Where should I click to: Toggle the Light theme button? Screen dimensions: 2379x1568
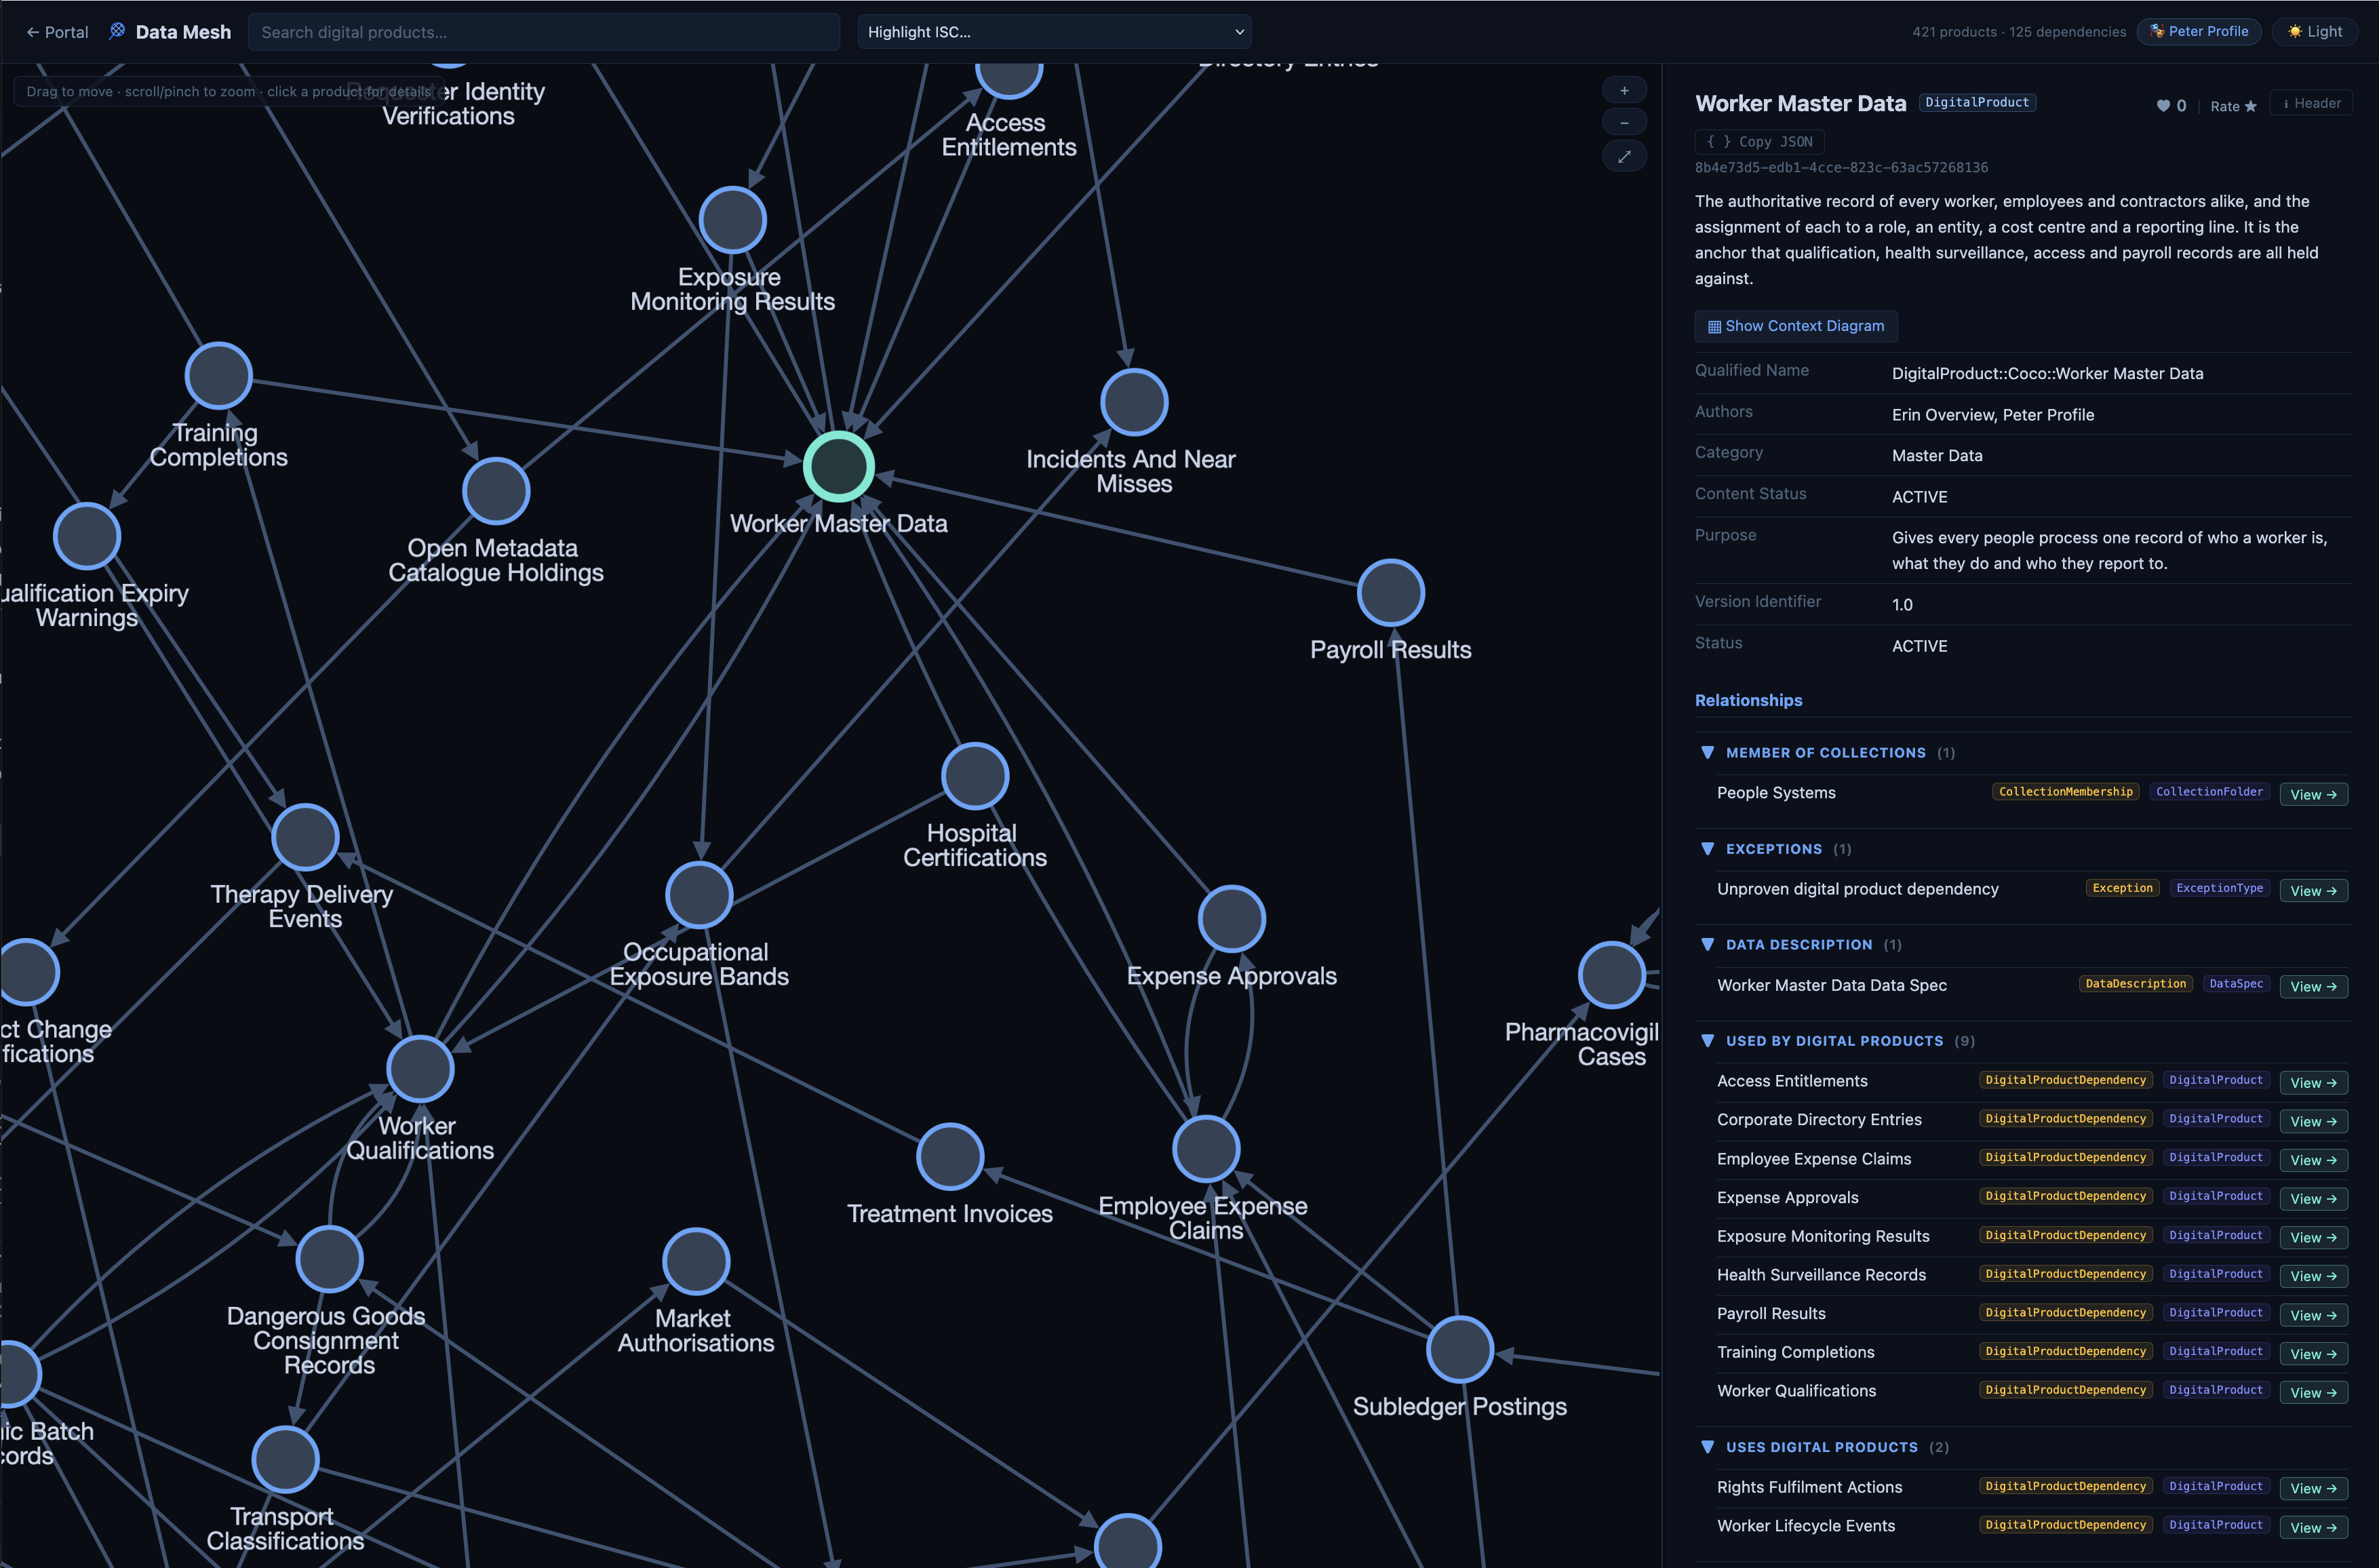click(2315, 31)
